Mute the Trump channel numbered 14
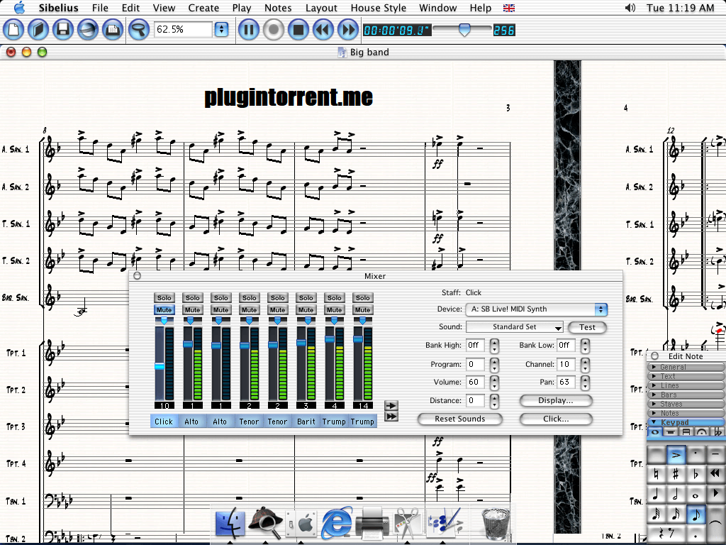This screenshot has width=726, height=545. tap(362, 310)
